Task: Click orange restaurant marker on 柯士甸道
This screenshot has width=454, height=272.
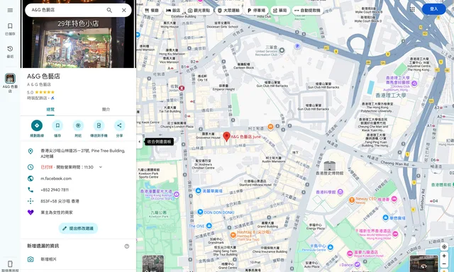Action: pos(270,127)
